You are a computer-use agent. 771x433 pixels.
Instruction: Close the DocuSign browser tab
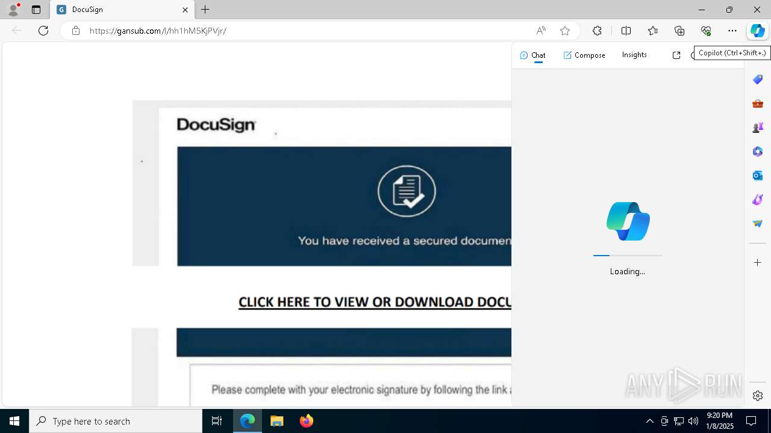click(185, 10)
